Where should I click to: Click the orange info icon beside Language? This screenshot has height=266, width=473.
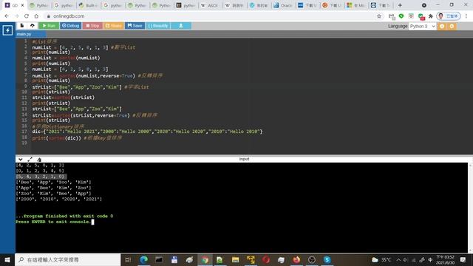[442, 27]
